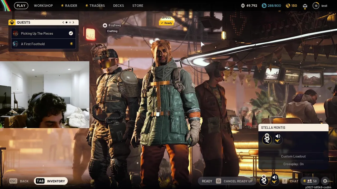
Task: Open the Custom Loadout option
Action: [293, 156]
